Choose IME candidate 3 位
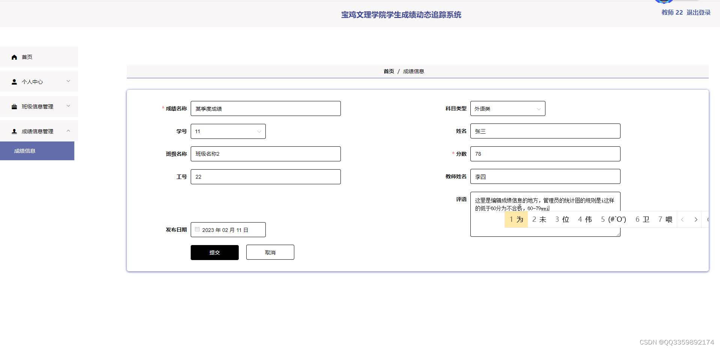The width and height of the screenshot is (720, 349). tap(562, 220)
